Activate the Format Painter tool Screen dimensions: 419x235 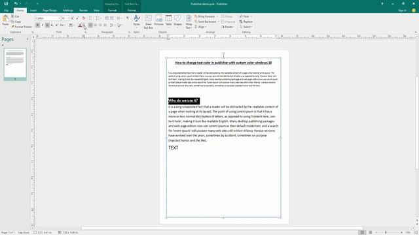(x=22, y=27)
